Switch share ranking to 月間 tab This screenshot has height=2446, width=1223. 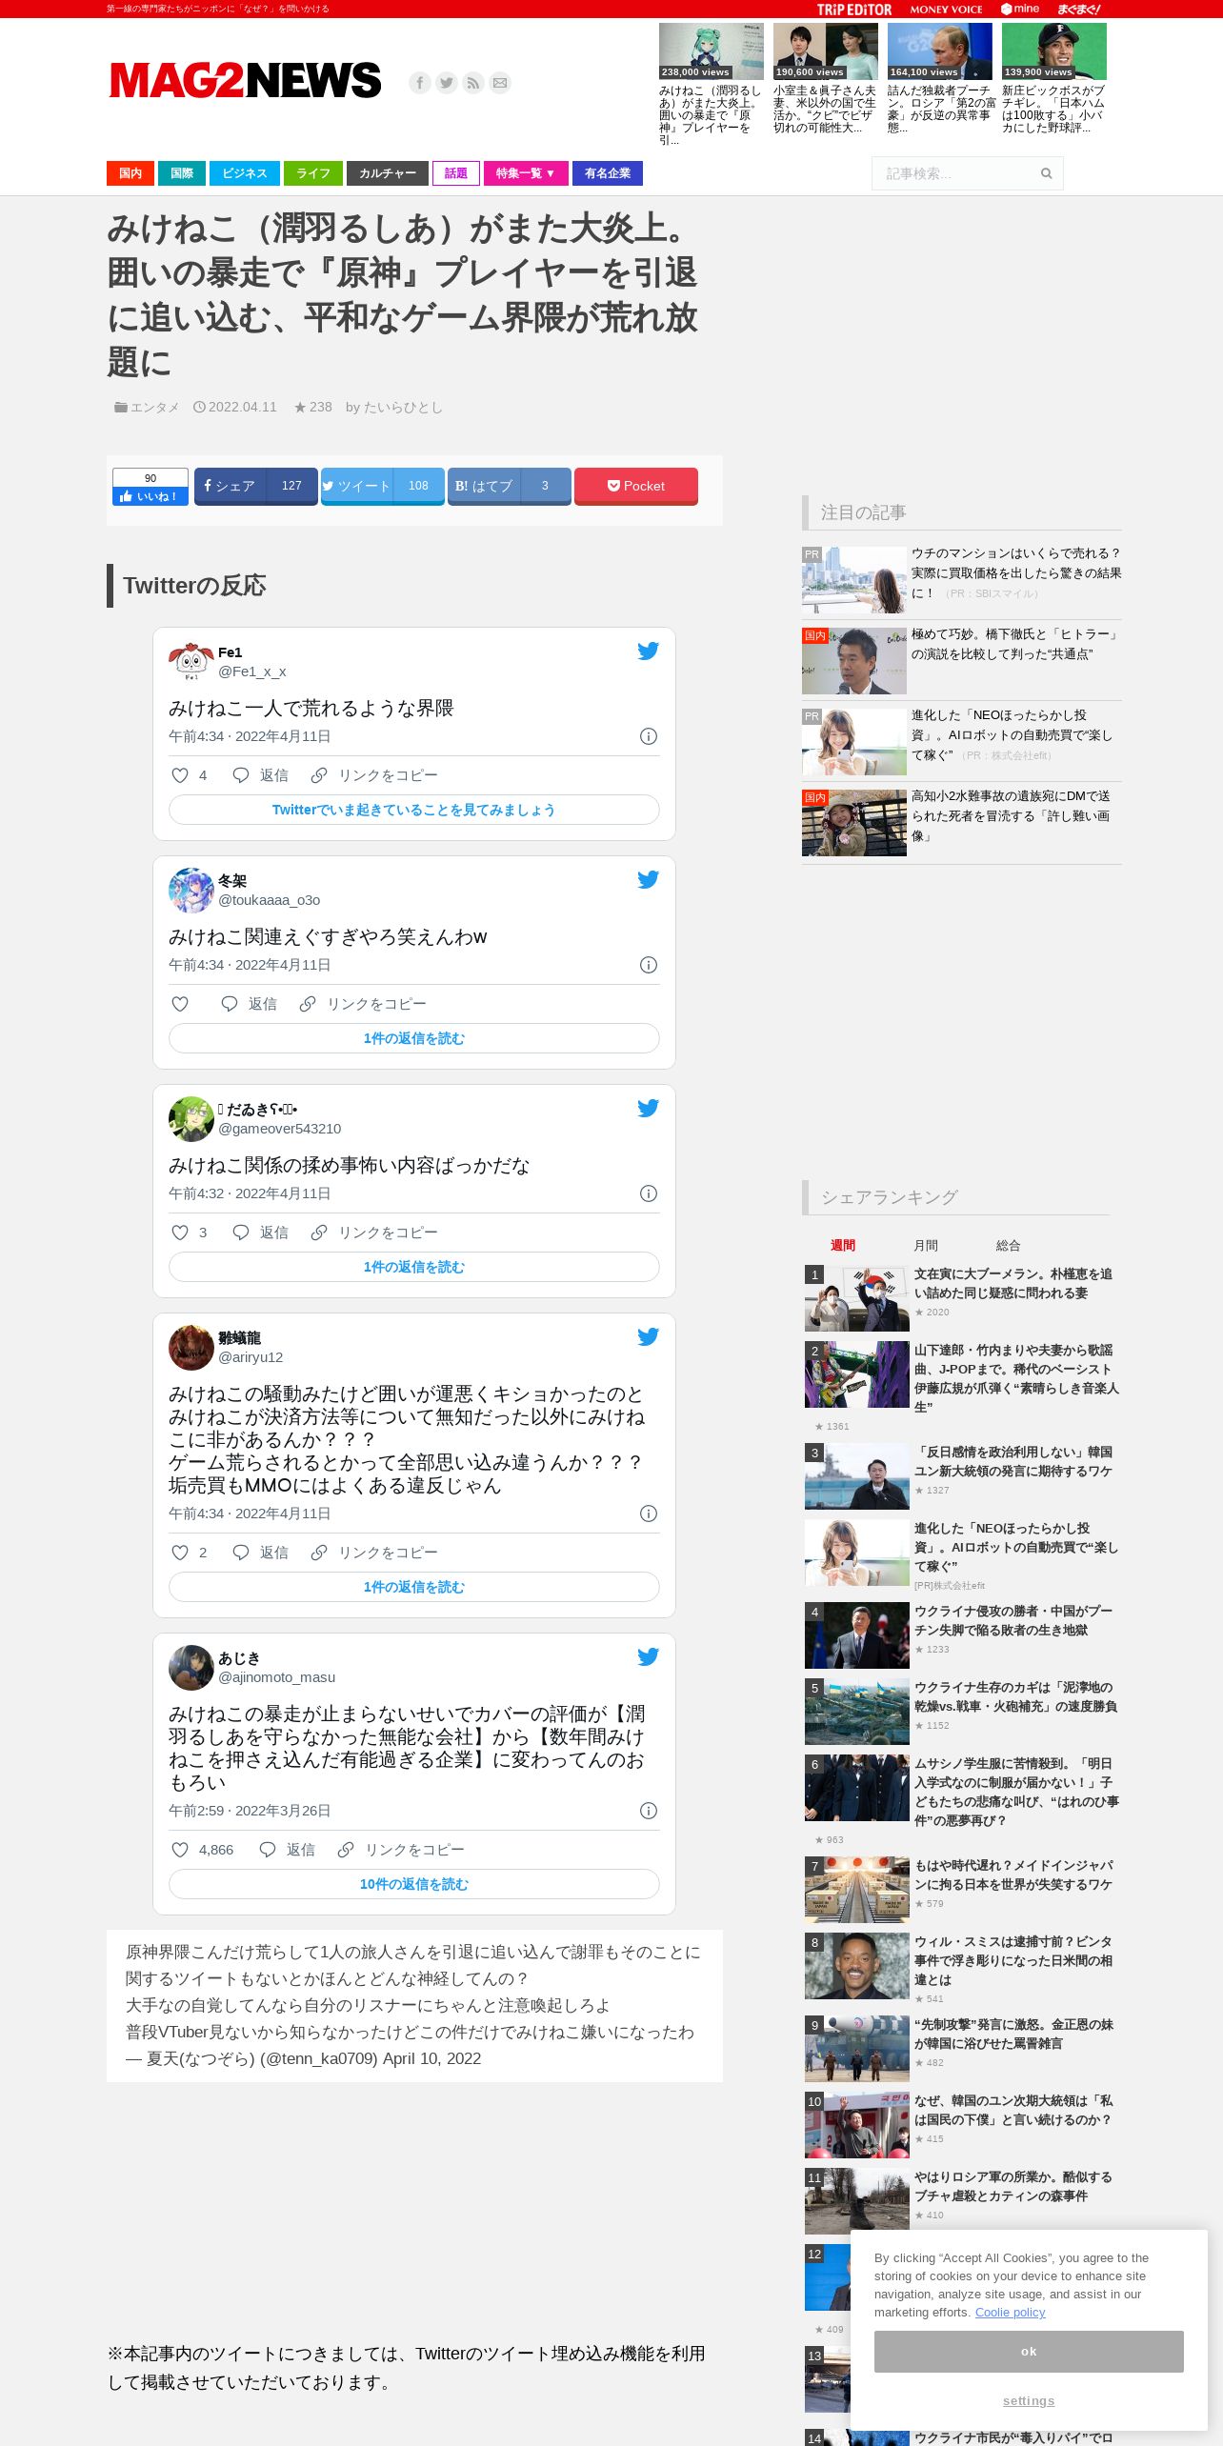click(x=926, y=1245)
